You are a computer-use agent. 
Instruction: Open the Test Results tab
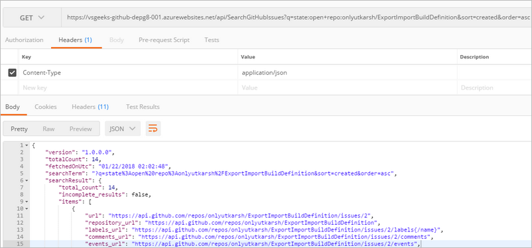click(143, 107)
